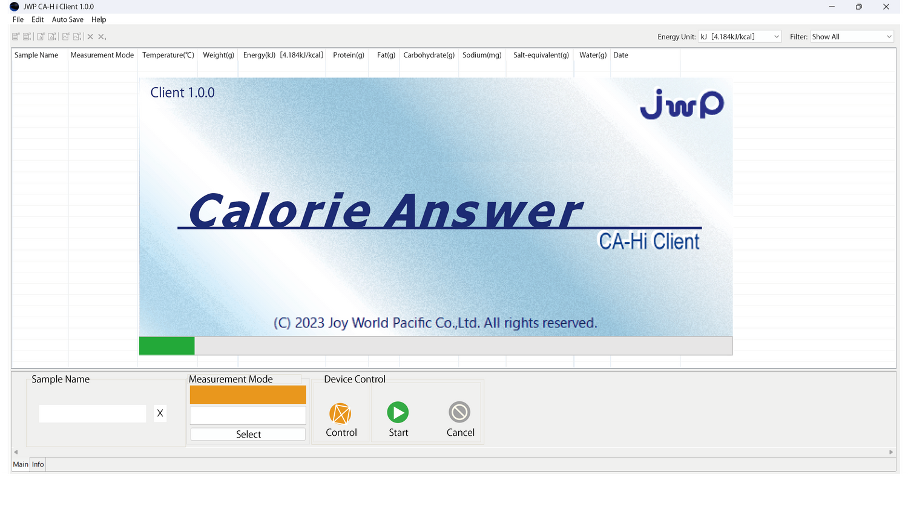The image size is (908, 506).
Task: Click the orange measurement mode bar
Action: 248,395
